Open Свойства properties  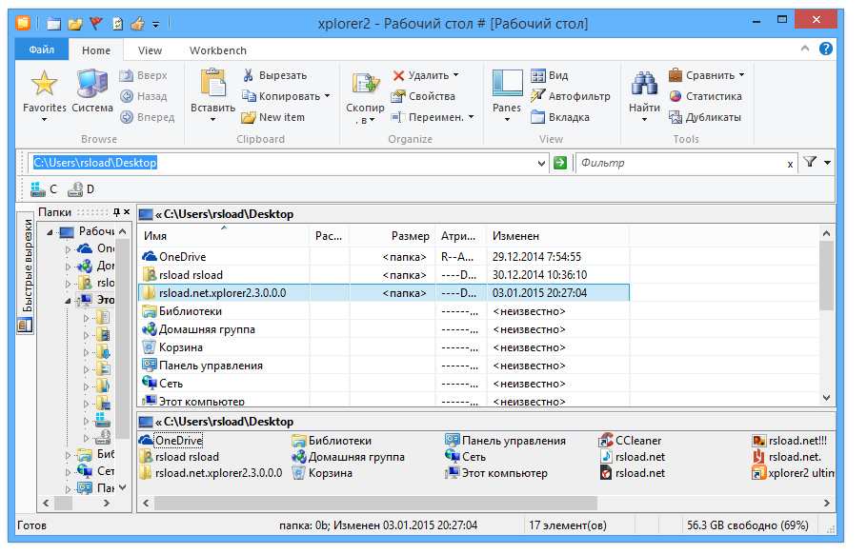[x=423, y=97]
